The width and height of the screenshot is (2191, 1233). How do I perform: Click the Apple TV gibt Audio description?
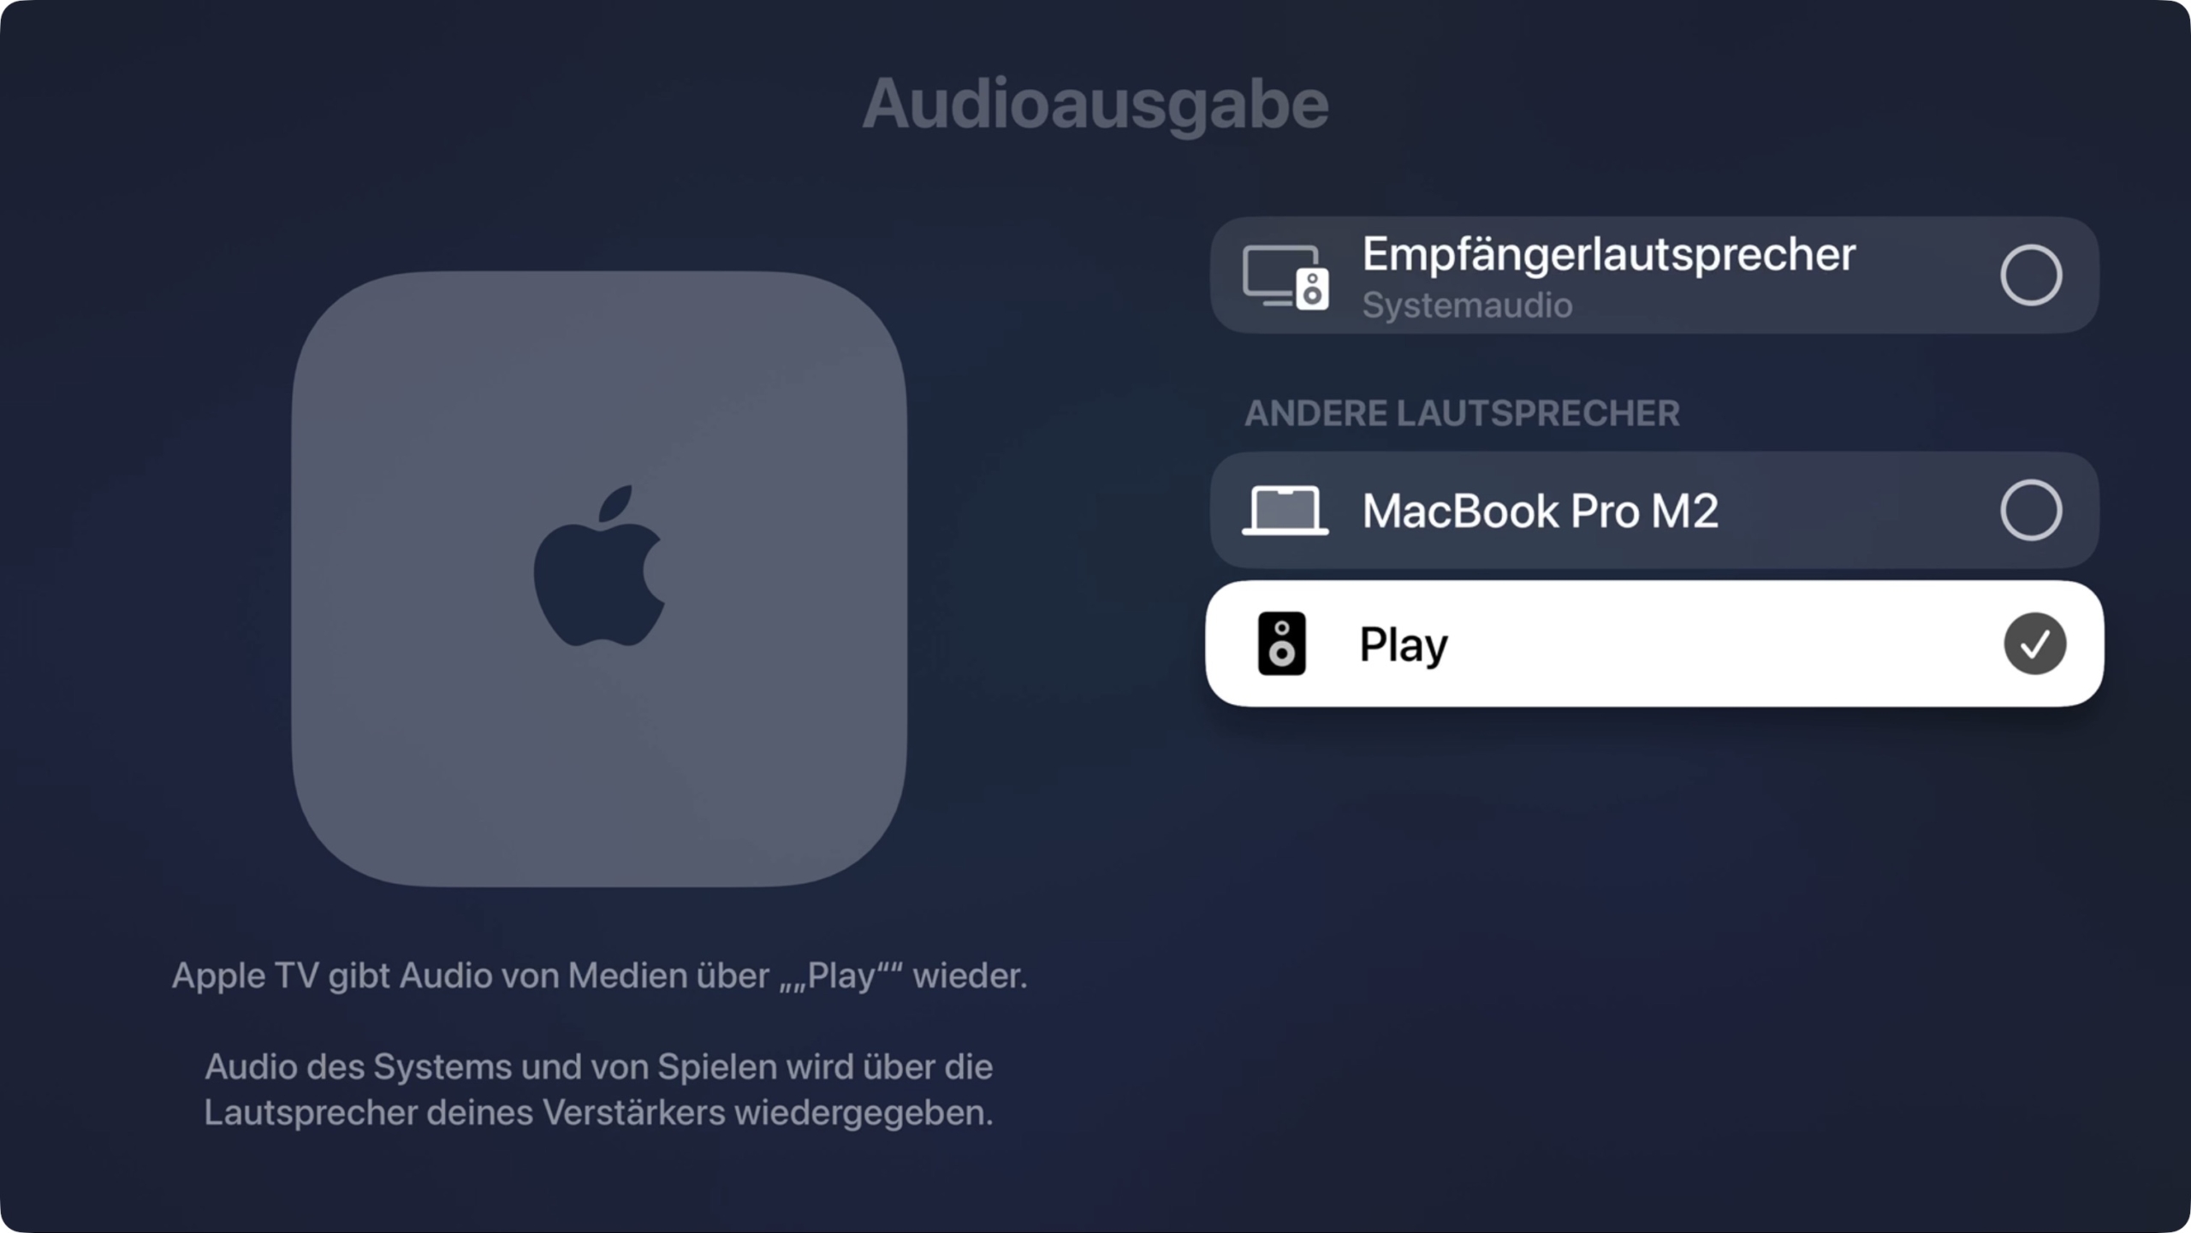pos(599,976)
